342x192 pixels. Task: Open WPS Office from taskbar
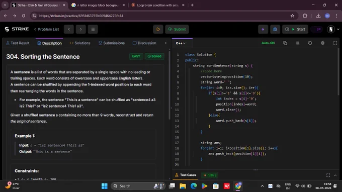coord(227,186)
